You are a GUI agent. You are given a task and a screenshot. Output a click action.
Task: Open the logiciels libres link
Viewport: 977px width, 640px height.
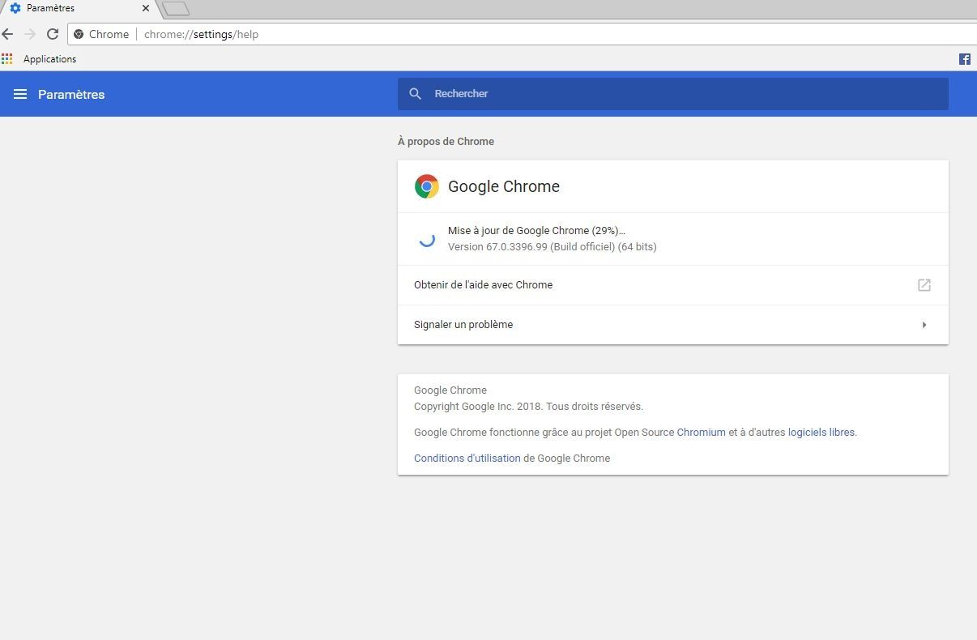pos(821,433)
